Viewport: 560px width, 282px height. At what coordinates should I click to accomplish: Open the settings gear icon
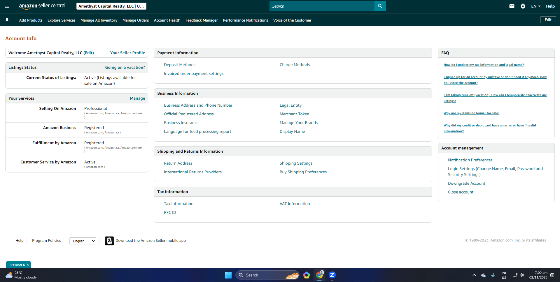pyautogui.click(x=523, y=6)
